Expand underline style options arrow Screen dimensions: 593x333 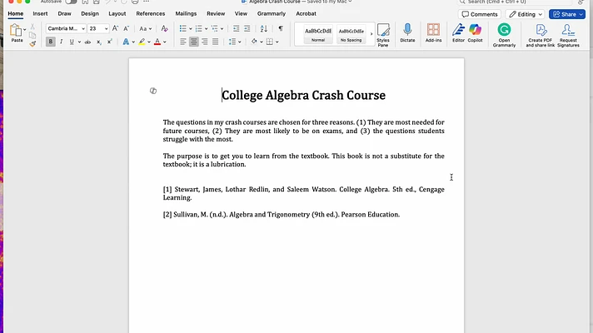click(x=79, y=42)
